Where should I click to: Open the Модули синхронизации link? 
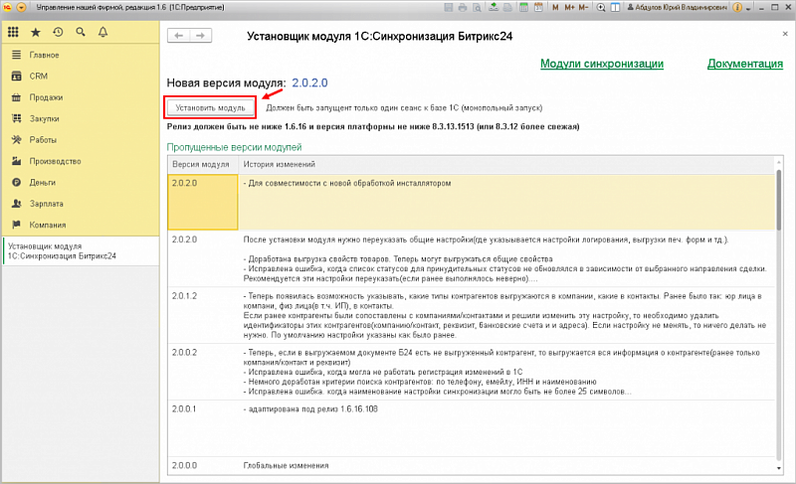tap(601, 64)
